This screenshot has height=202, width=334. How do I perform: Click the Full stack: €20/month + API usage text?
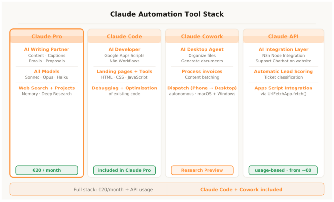(x=113, y=189)
